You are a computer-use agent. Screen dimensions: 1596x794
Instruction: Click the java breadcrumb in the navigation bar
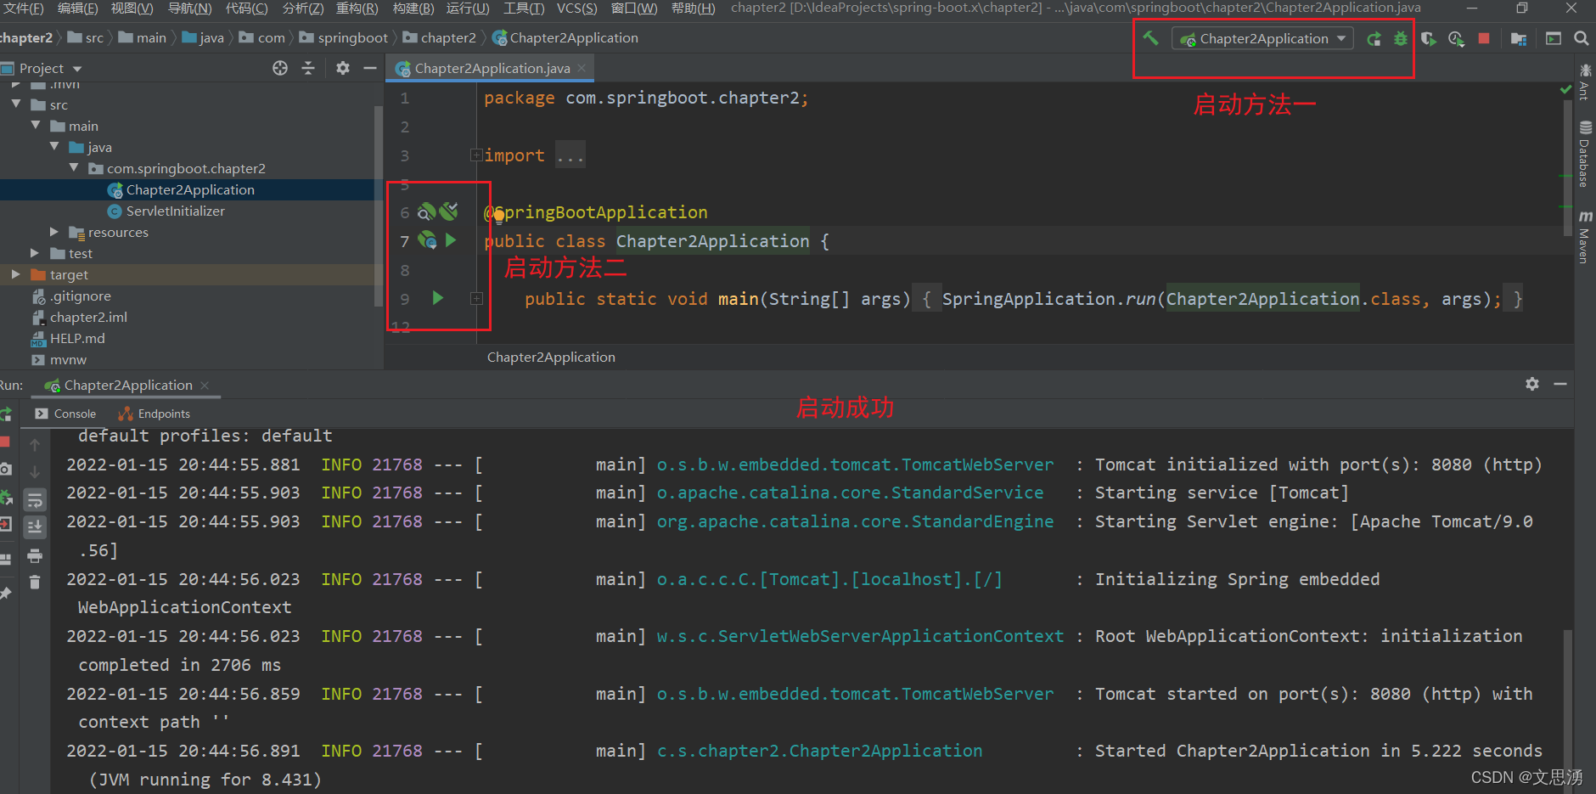[x=203, y=38]
